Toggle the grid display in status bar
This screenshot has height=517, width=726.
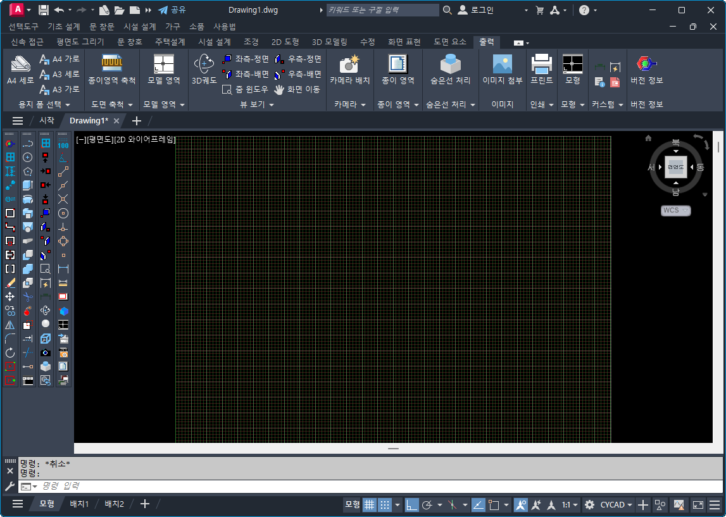coord(369,504)
